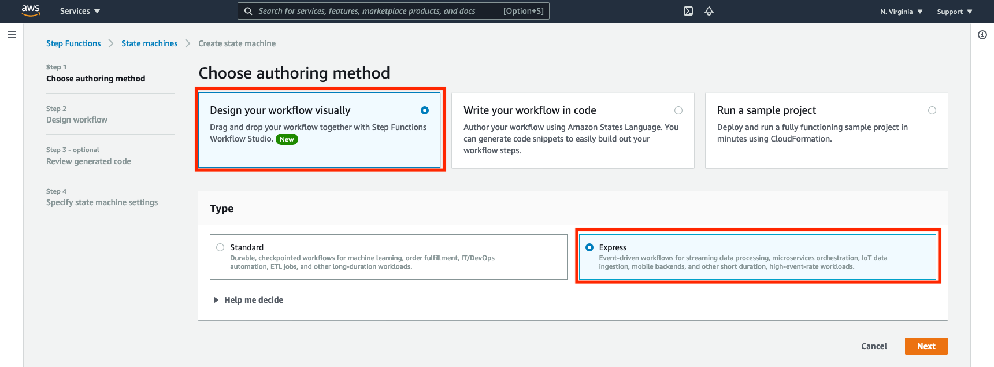Viewport: 994px width, 367px height.
Task: Open the info panel icon
Action: click(982, 35)
